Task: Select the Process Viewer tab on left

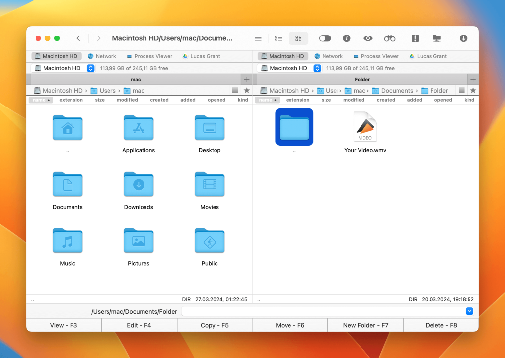Action: tap(149, 56)
